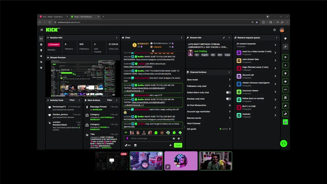Select the SYN emote in the quick emote row

tap(126, 133)
